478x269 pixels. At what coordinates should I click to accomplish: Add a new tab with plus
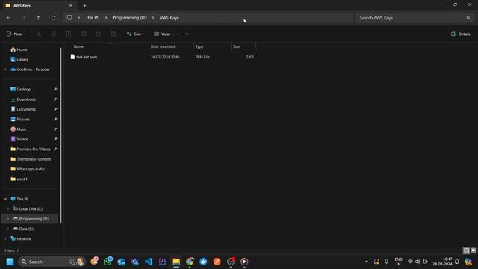coord(84,5)
